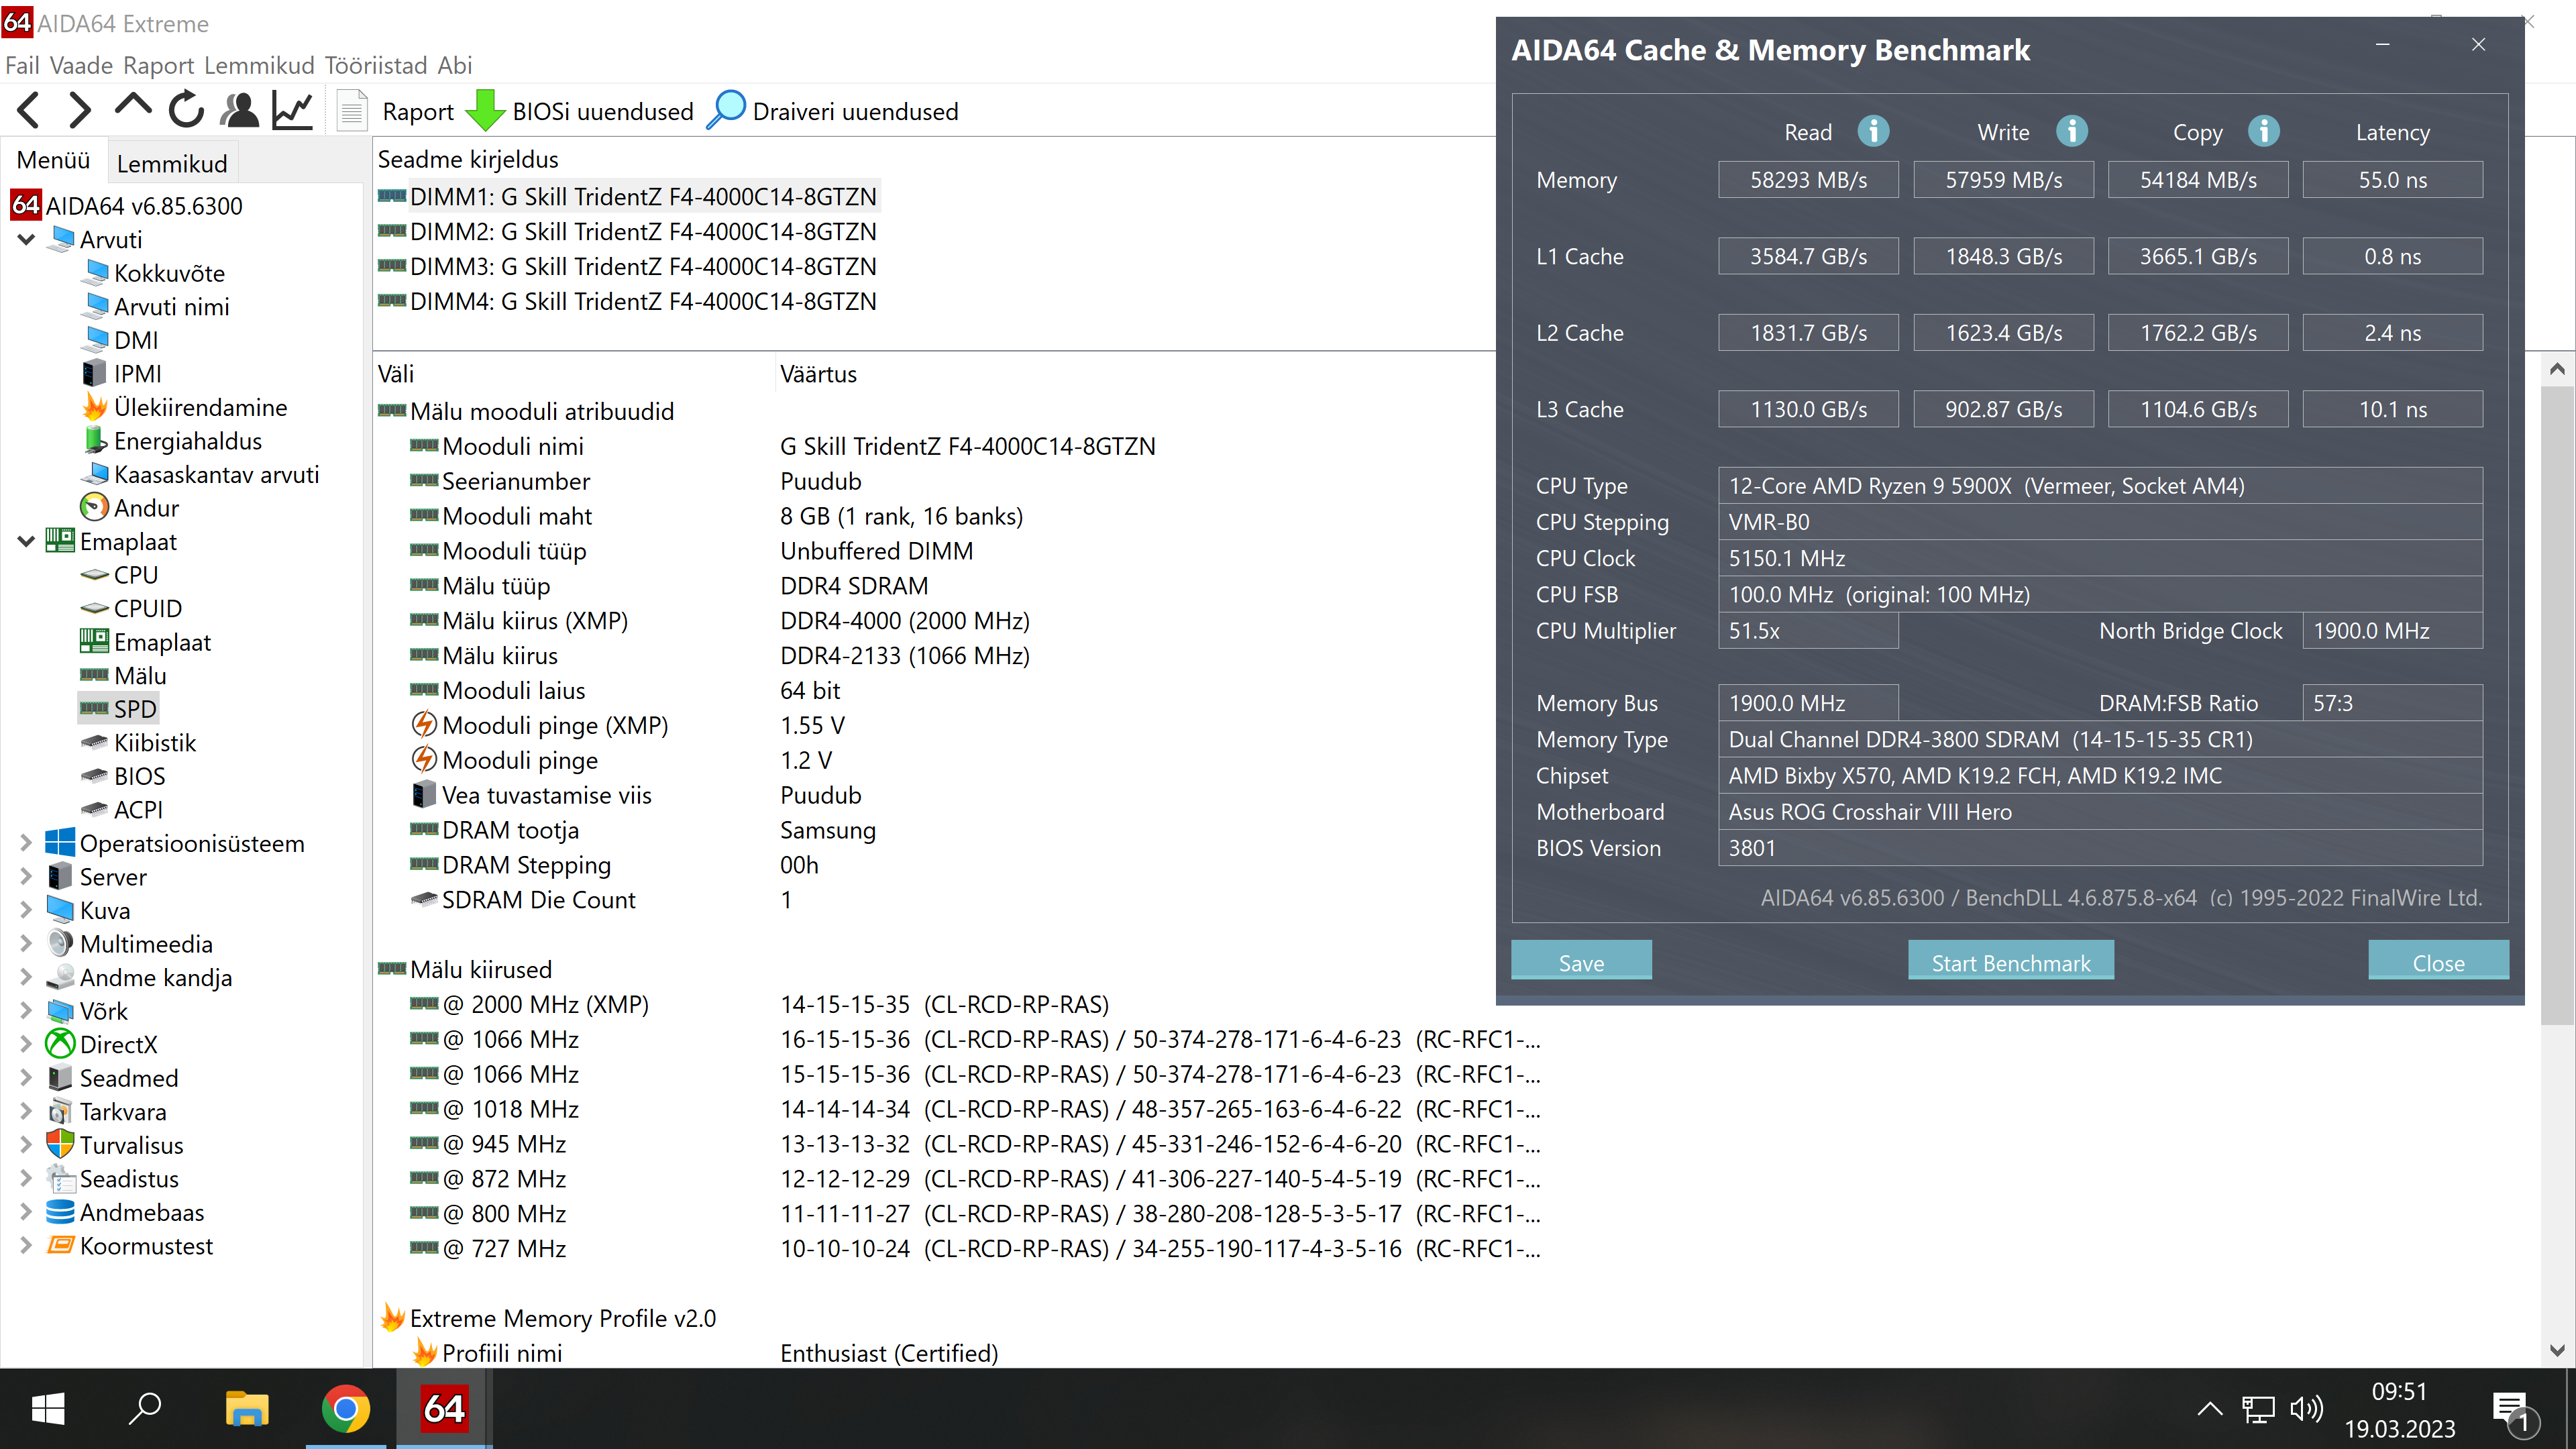Viewport: 2576px width, 1449px height.
Task: Open File Explorer from taskbar
Action: [247, 1409]
